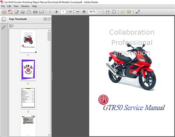The height and width of the screenshot is (137, 175).
Task: Open the File menu
Action: pos(3,6)
